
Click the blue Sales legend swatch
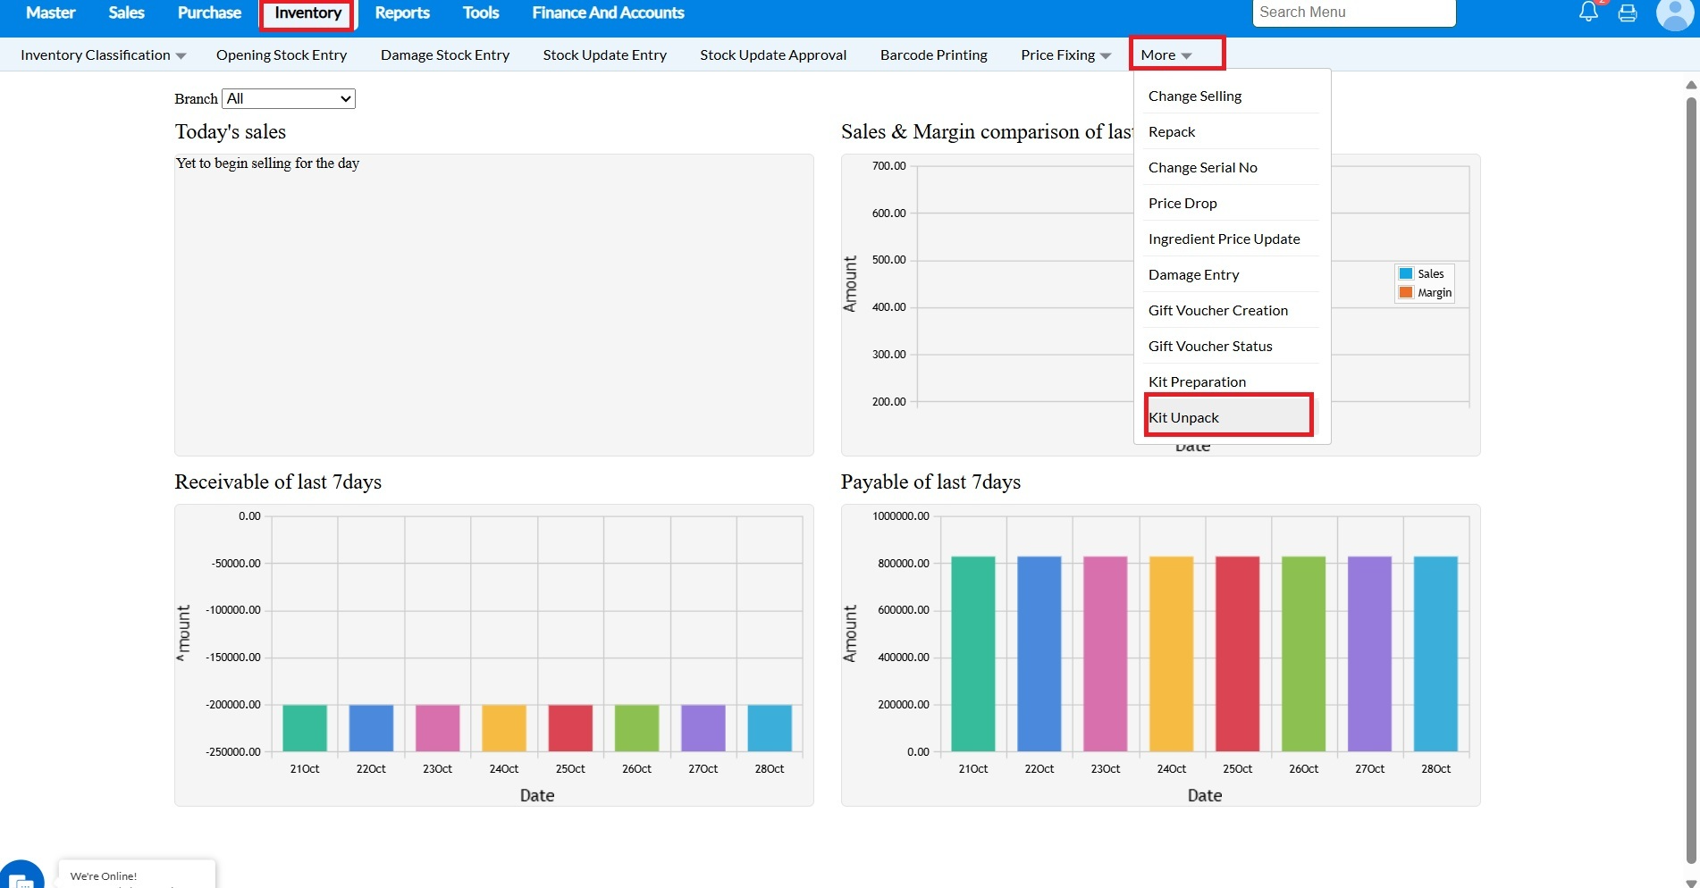pos(1406,274)
